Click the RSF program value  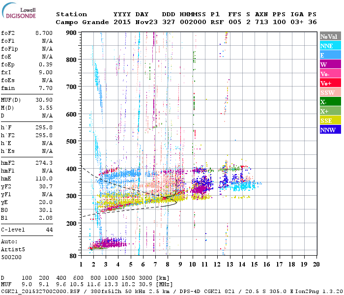pyautogui.click(x=217, y=22)
